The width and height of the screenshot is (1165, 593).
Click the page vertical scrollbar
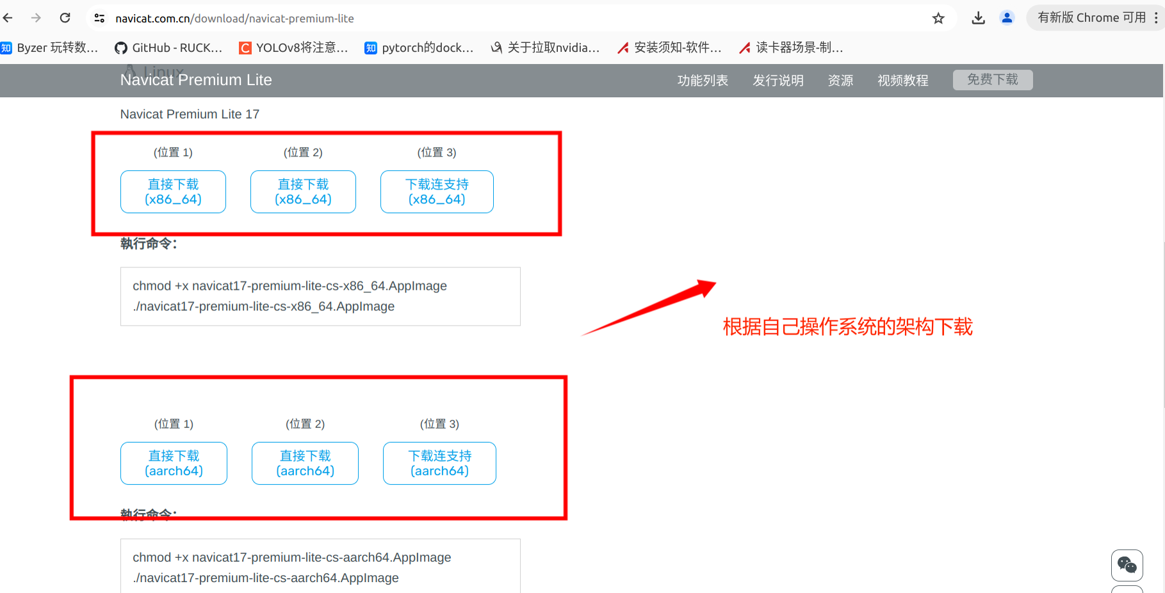tap(1163, 326)
